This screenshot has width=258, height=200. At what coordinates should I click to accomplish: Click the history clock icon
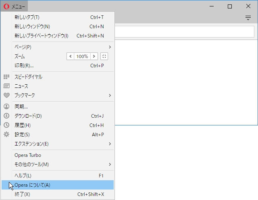point(6,125)
